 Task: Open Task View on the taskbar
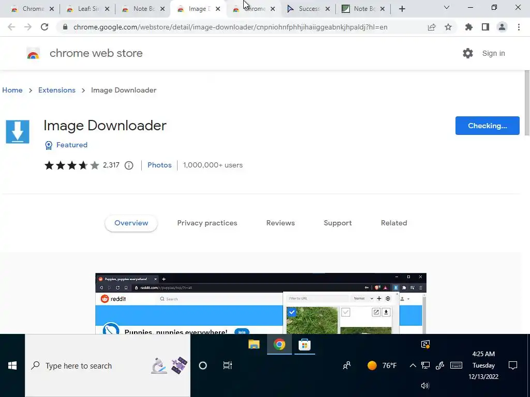[228, 365]
